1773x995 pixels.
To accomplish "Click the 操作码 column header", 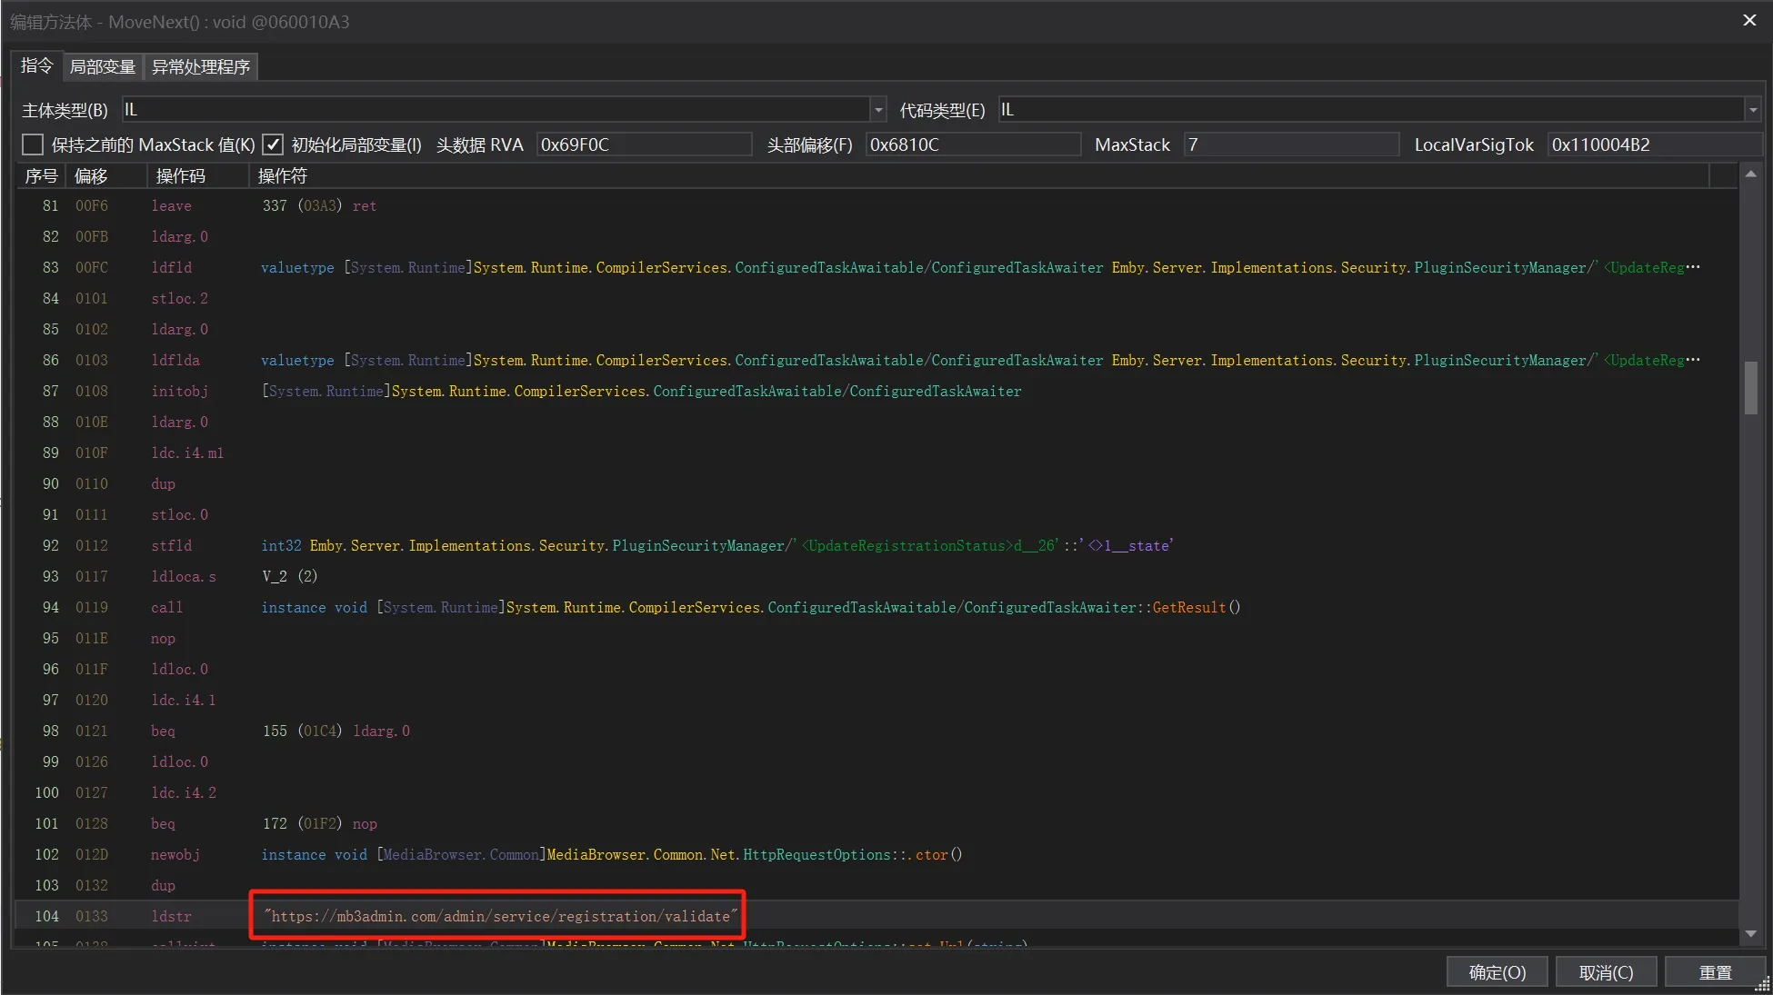I will coord(181,175).
